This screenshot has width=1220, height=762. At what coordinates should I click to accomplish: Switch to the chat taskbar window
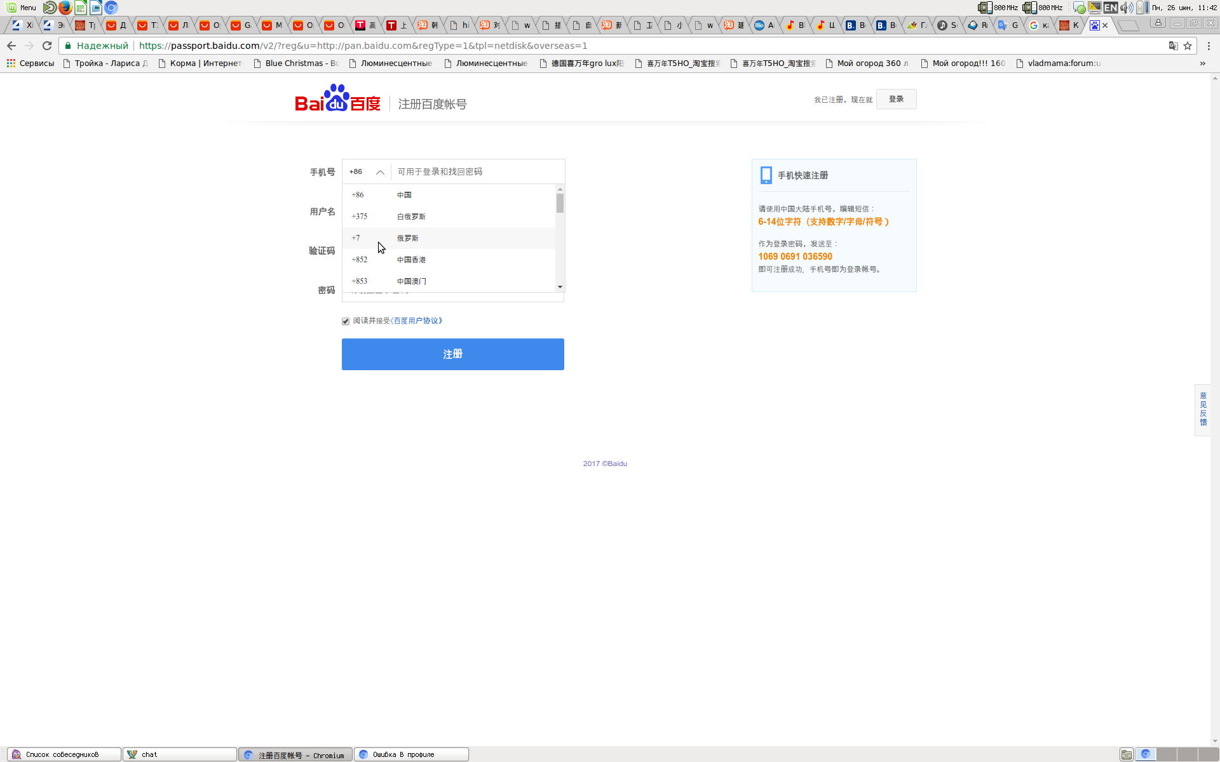pyautogui.click(x=179, y=754)
